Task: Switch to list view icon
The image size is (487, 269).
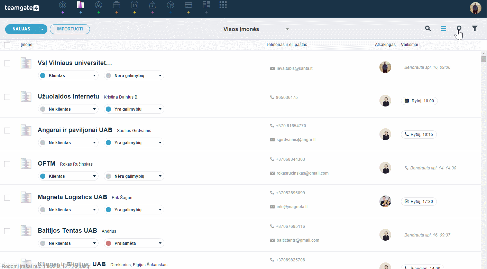Action: click(x=443, y=29)
